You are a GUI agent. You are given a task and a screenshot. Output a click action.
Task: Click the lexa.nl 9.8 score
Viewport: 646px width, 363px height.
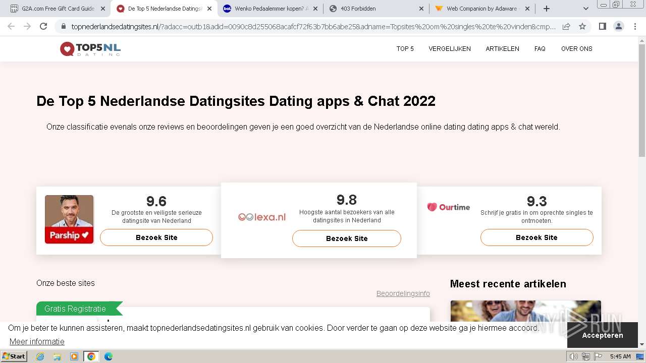(347, 200)
